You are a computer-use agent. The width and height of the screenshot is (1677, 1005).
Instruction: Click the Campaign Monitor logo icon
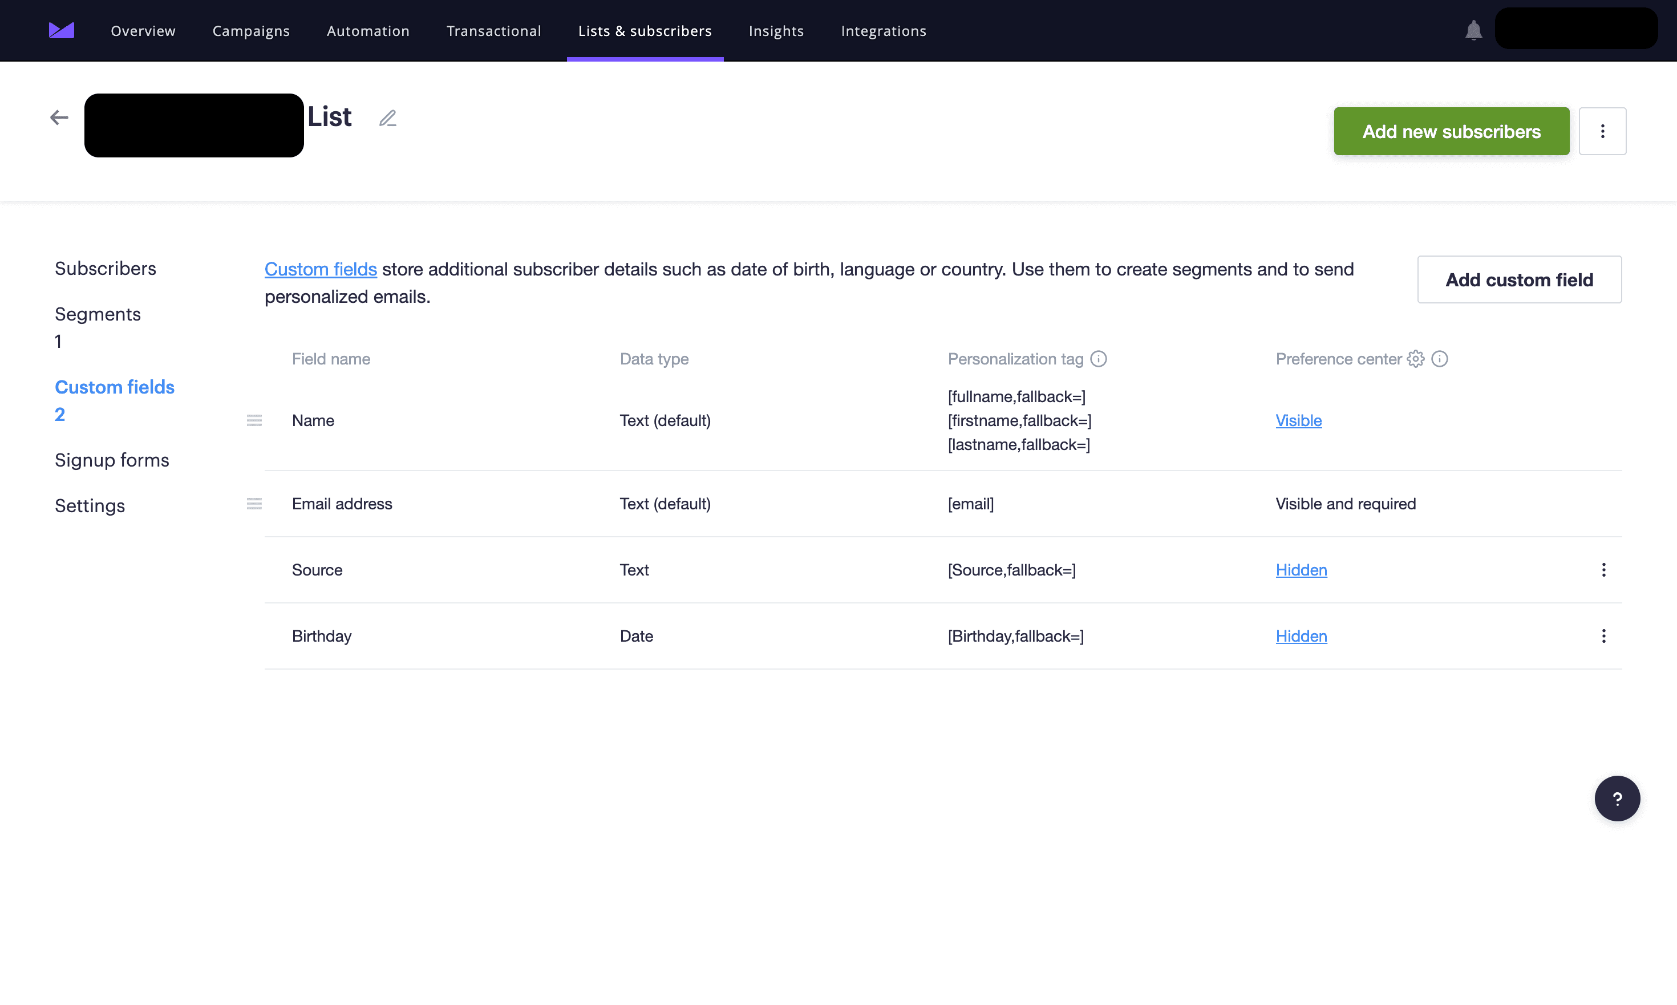point(61,30)
